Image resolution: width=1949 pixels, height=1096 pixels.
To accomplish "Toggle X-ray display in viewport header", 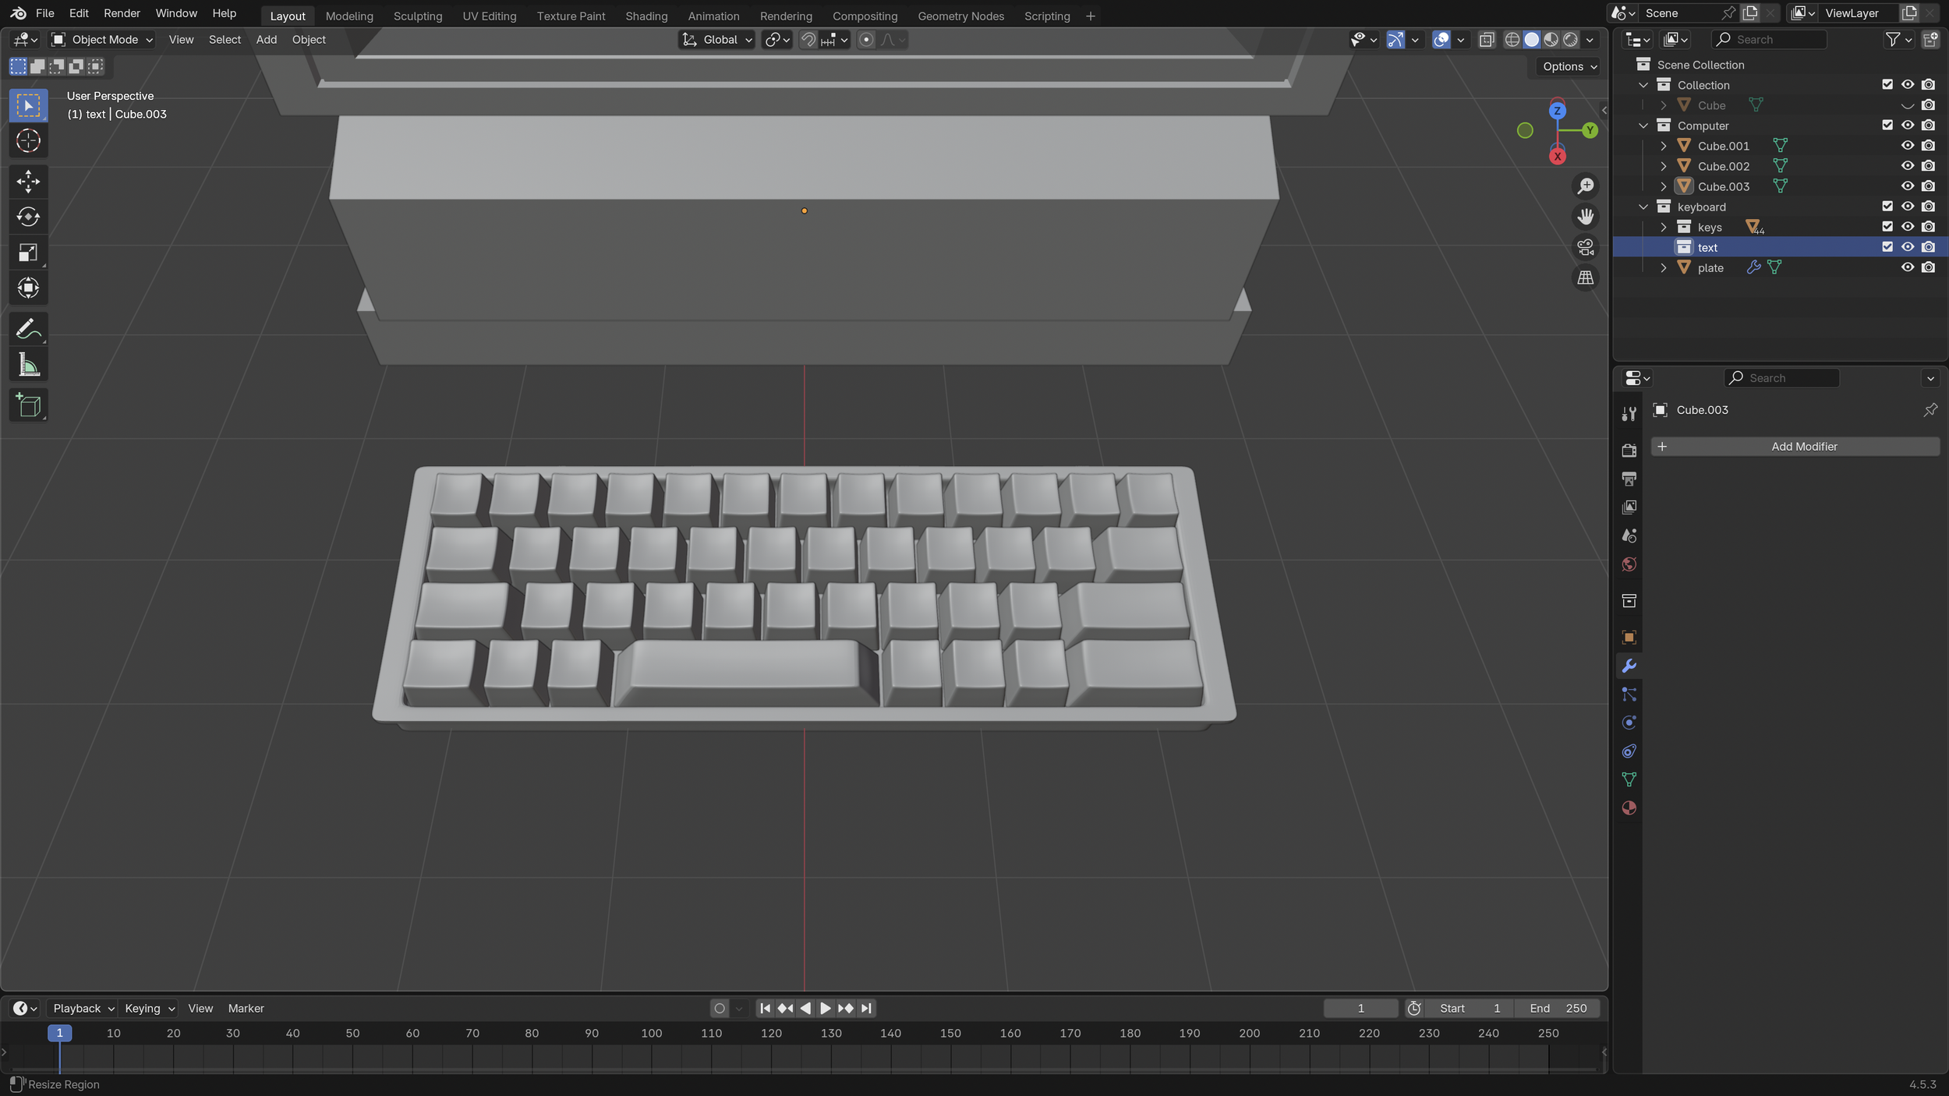I will [x=1487, y=40].
